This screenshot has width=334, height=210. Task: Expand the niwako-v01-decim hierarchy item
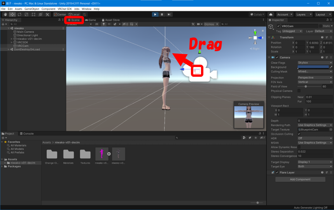(12, 39)
